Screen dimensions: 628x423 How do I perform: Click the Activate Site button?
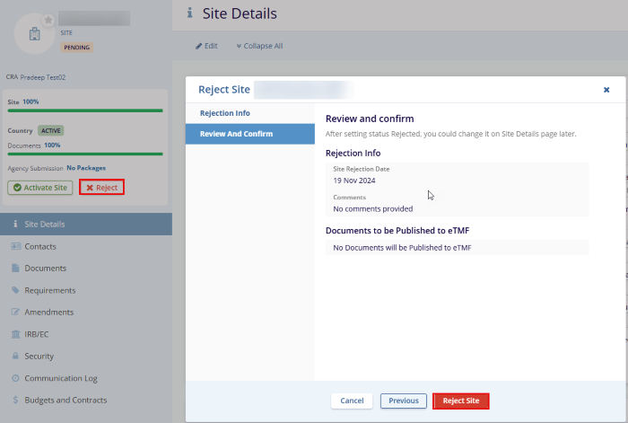39,188
